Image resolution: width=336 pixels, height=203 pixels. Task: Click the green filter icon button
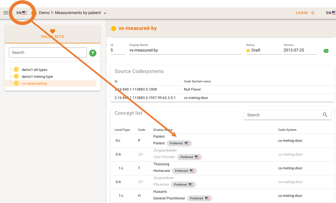pos(93,53)
